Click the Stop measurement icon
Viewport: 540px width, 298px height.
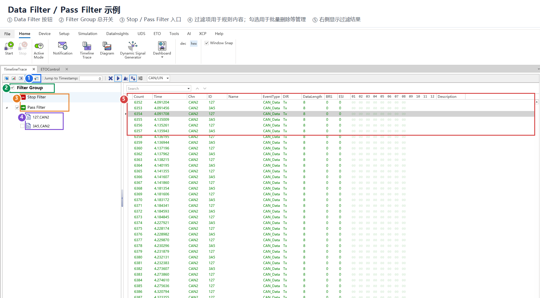pos(23,46)
